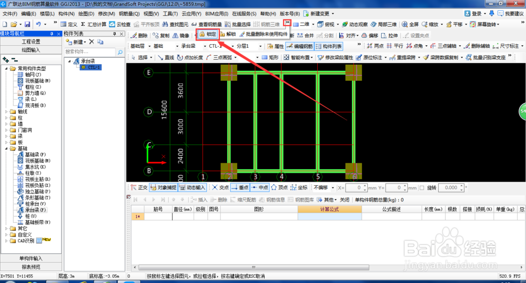Viewport: 526px width, 283px height.
Task: Click the Save icon in the main toolbar
Action: pos(27,24)
